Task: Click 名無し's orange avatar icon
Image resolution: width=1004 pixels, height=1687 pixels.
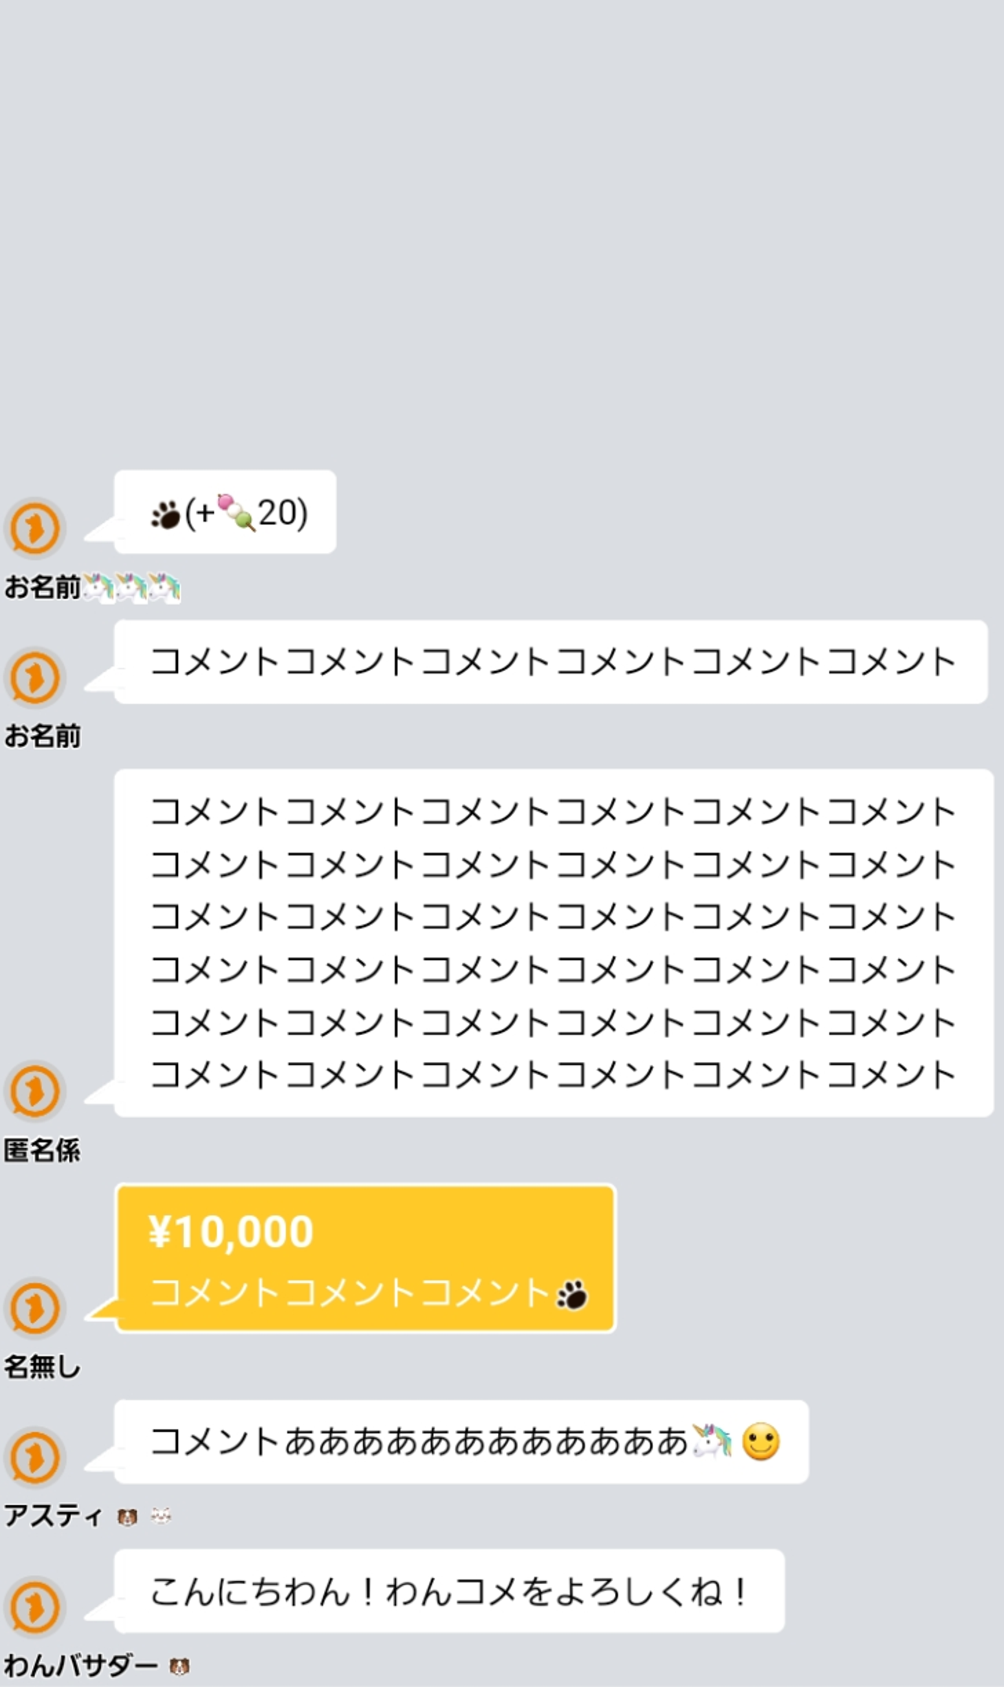Action: [34, 1308]
